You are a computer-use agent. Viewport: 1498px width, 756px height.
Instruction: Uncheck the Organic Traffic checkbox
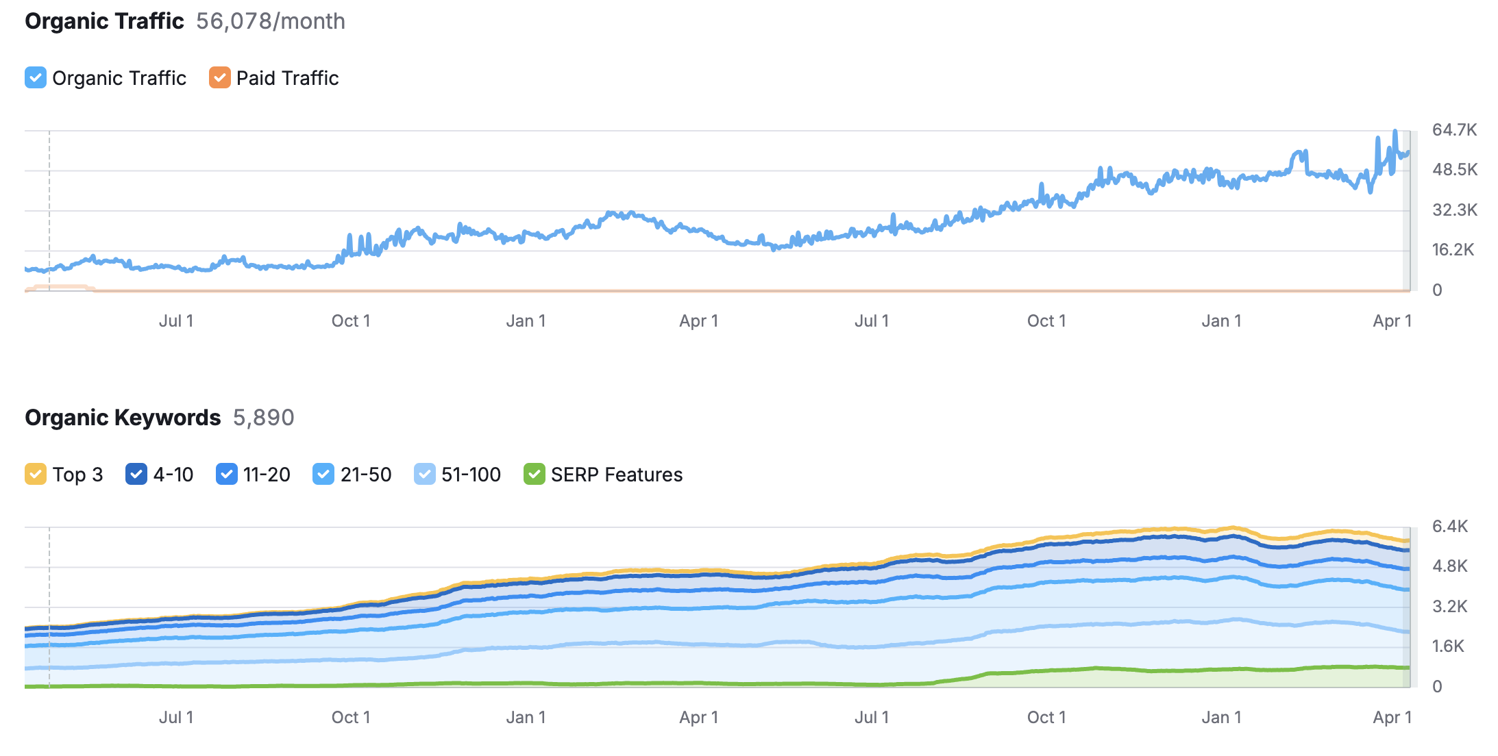(36, 78)
